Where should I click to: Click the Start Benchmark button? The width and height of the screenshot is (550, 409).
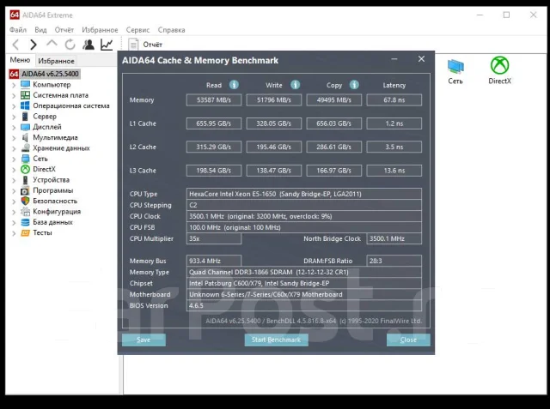277,340
